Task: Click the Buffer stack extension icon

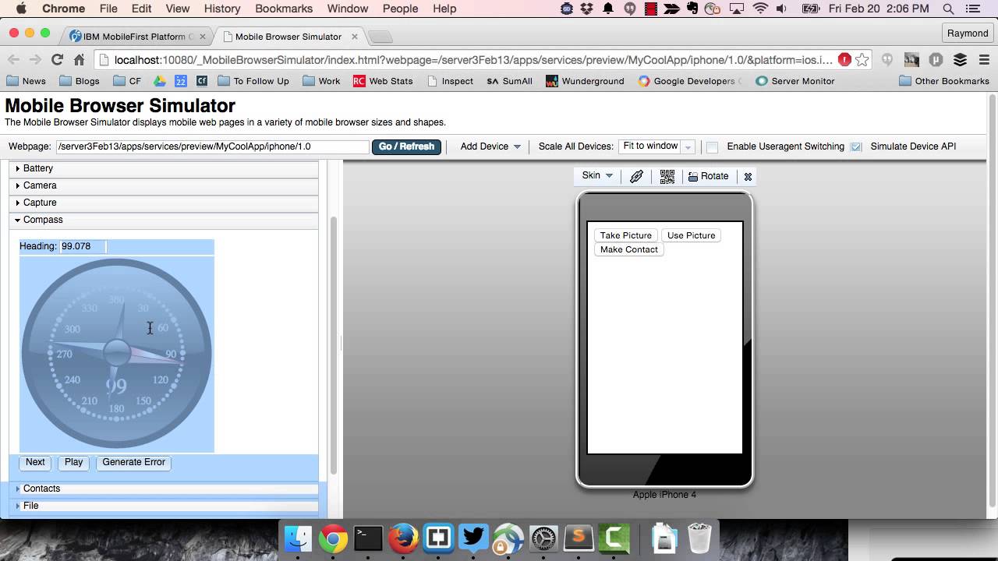Action: point(960,60)
